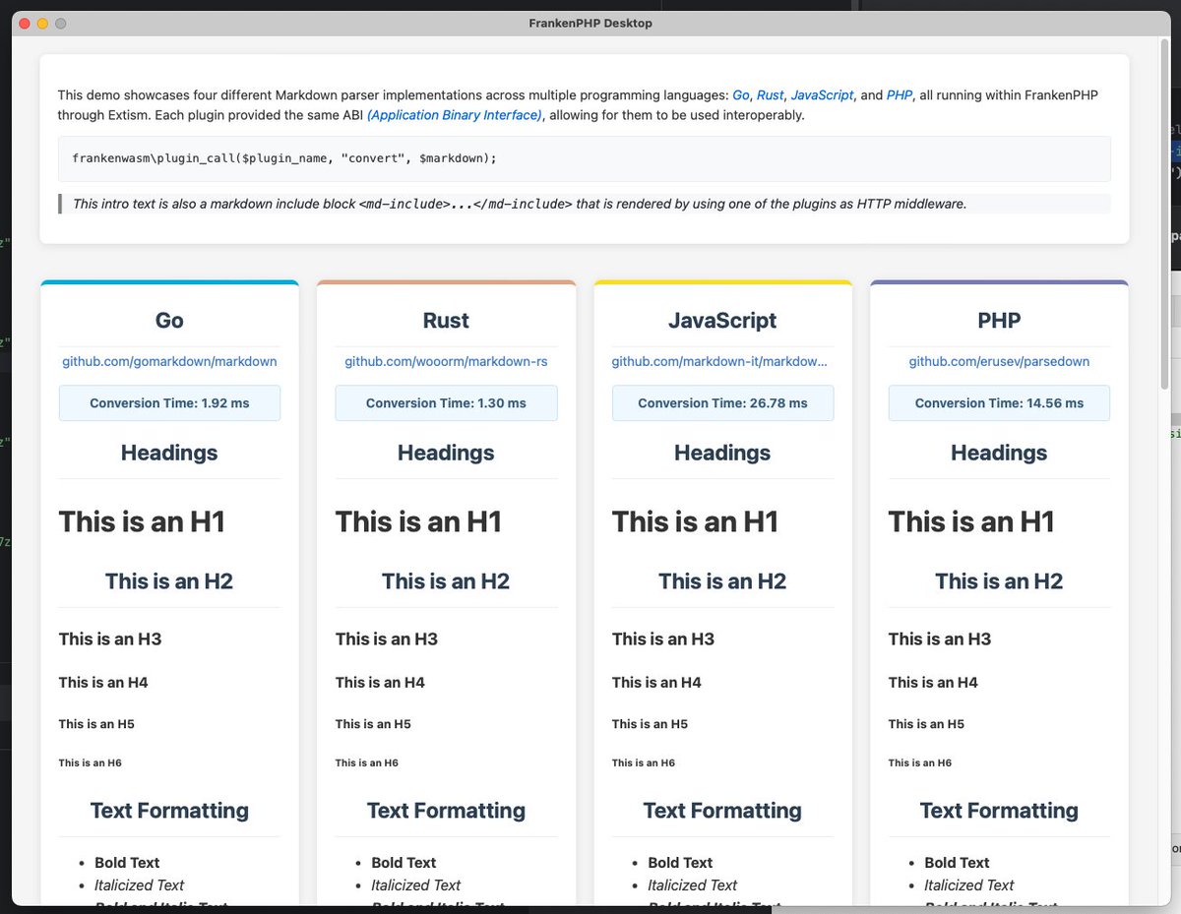Click "This is an H1" in JavaScript card

(695, 521)
